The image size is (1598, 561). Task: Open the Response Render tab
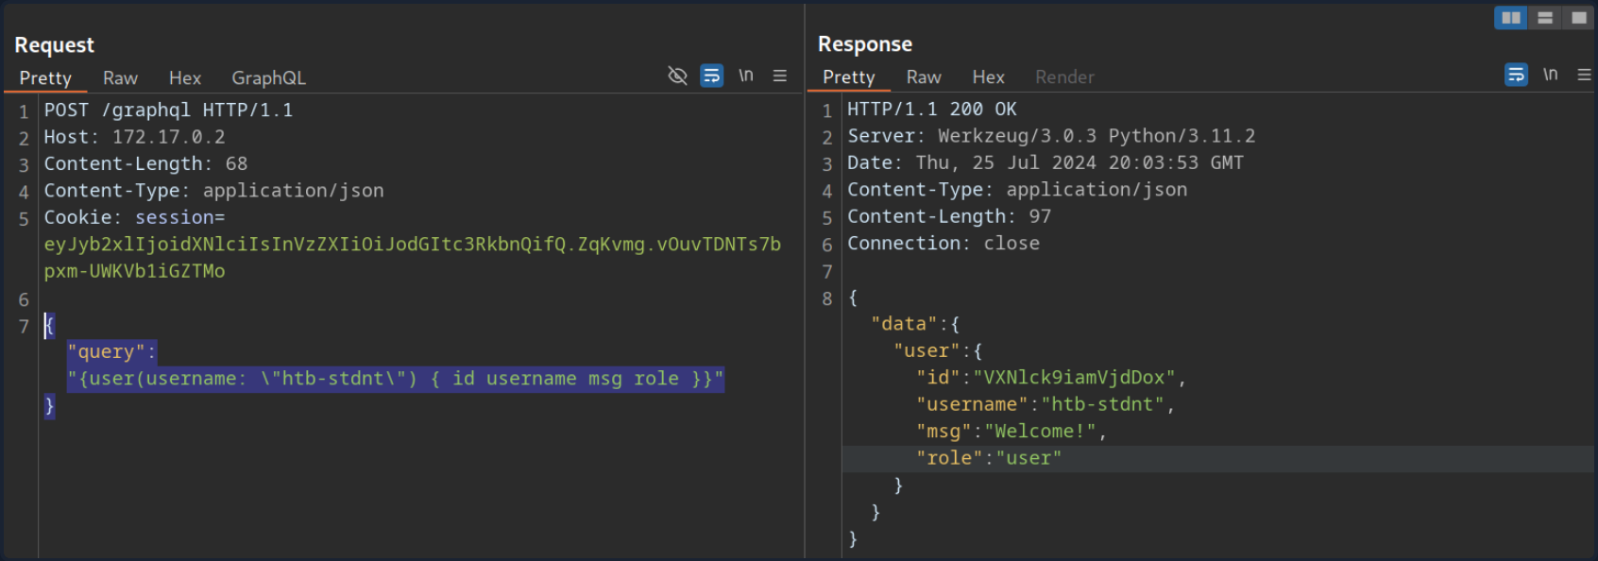1064,77
